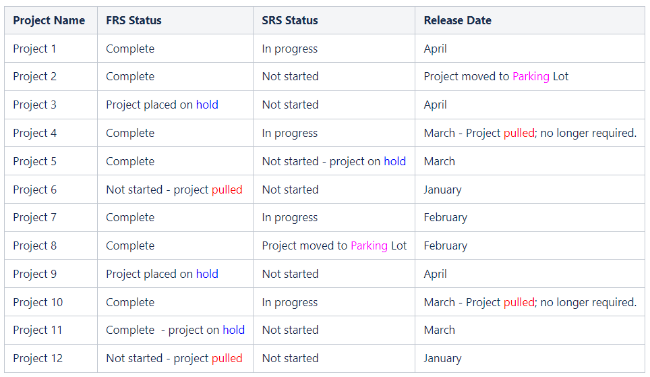Select Project 5's SRS Status cell
Viewport: 650px width, 377px height.
tap(334, 161)
